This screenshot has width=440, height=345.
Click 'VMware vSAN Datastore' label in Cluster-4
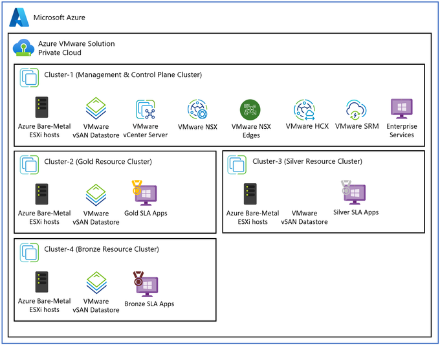[96, 306]
